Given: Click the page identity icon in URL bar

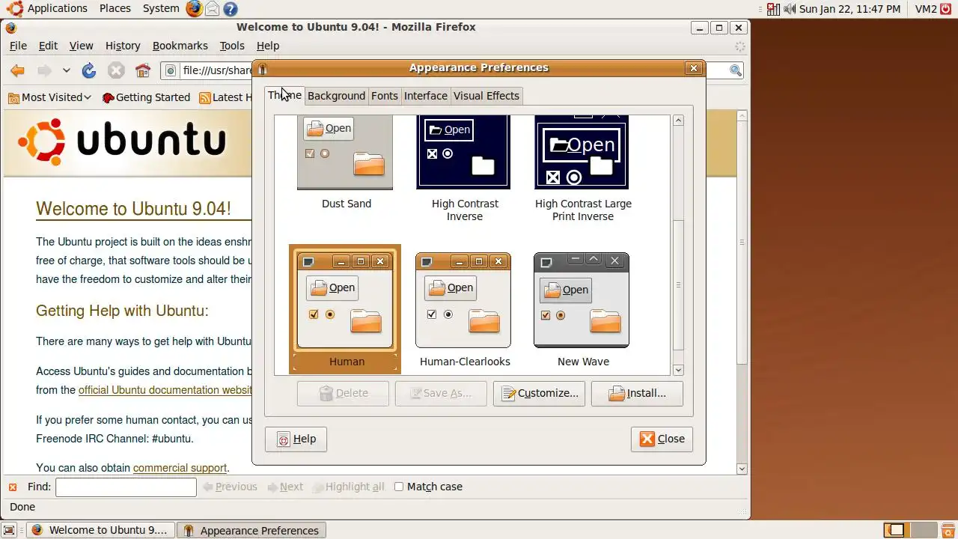Looking at the screenshot, I should pos(171,70).
